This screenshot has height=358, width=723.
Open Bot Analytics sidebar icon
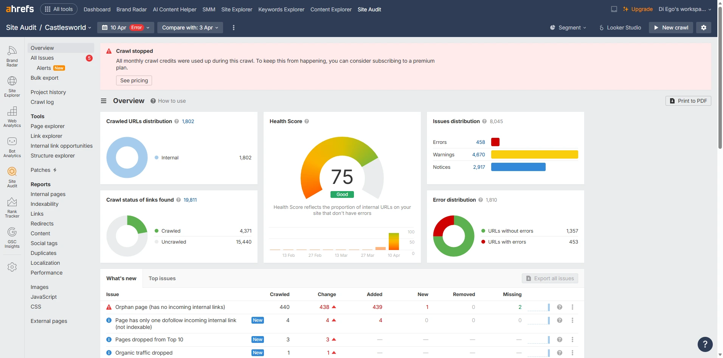12,147
